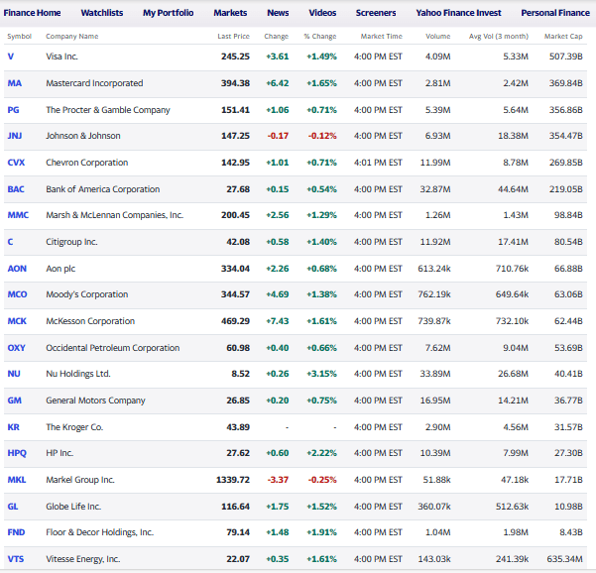Screen dimensions: 596x573
Task: Sort table by % Change column header
Action: pyautogui.click(x=319, y=36)
